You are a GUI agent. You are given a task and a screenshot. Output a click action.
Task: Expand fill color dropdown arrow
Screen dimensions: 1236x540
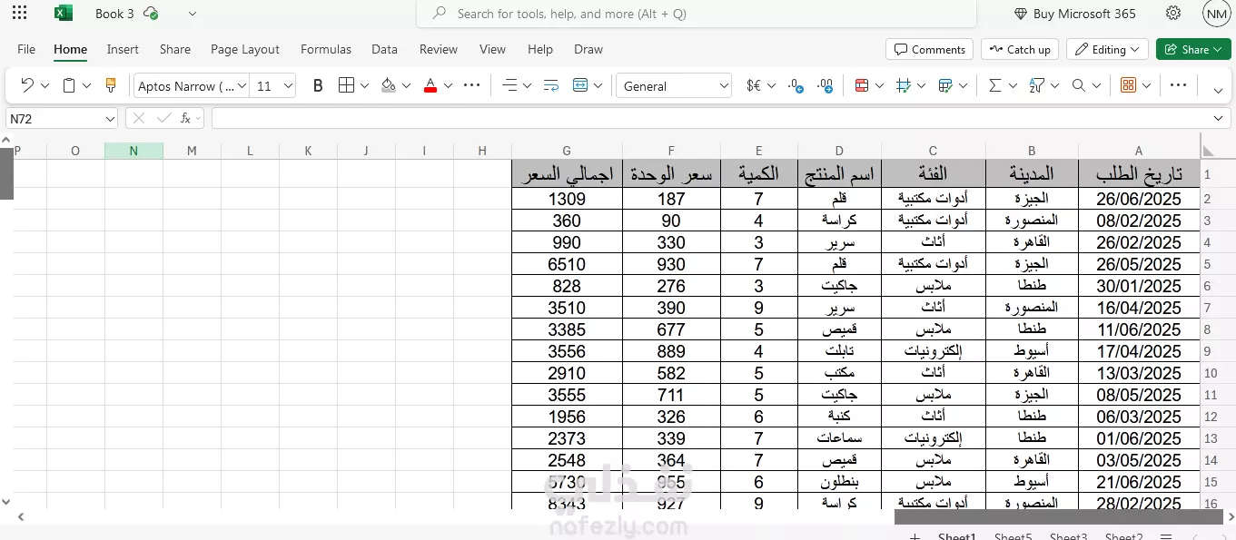pyautogui.click(x=406, y=85)
